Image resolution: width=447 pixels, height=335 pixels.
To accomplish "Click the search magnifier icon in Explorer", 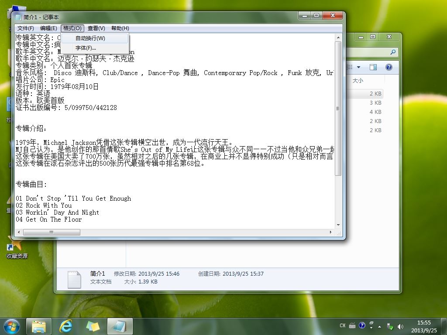I will click(x=393, y=52).
